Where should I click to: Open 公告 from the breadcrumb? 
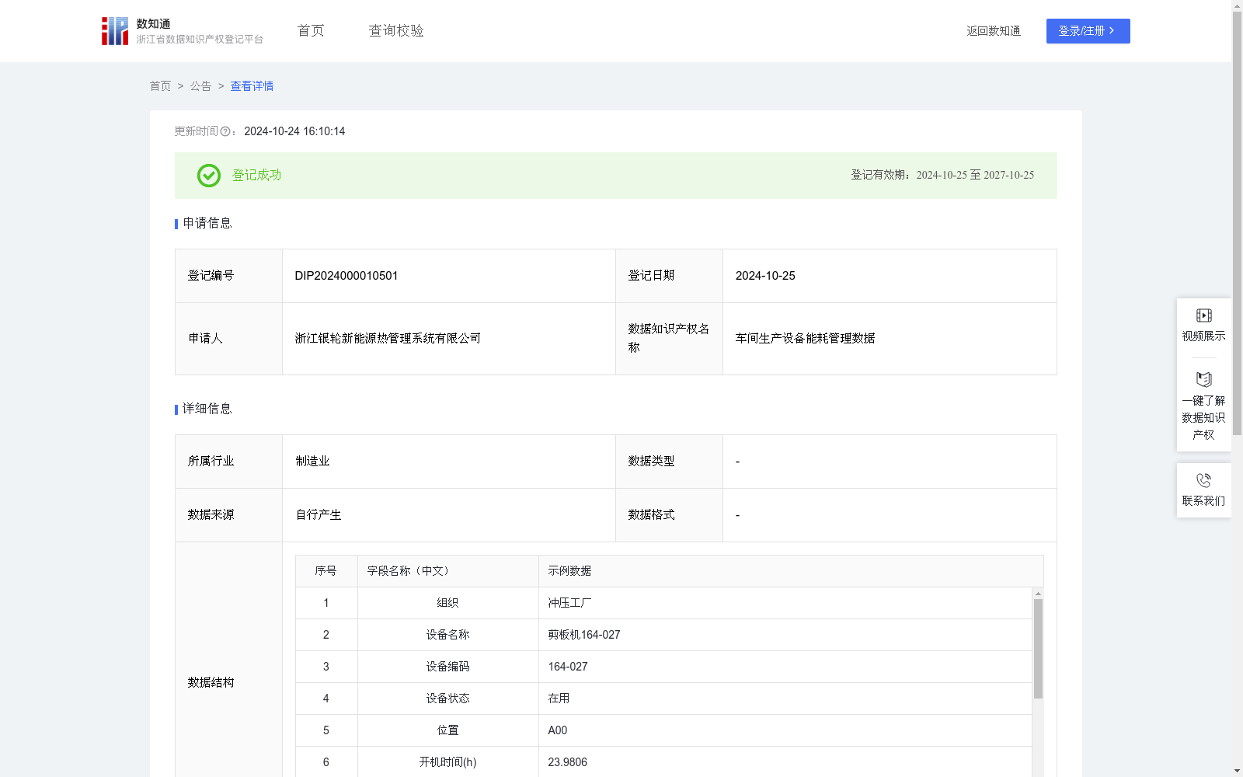pos(200,86)
